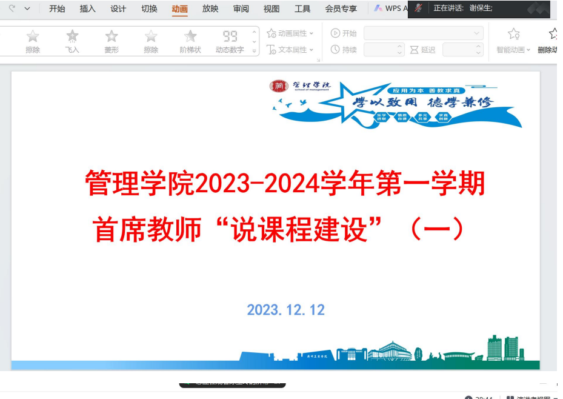Click the WPS AI icon in tab bar
This screenshot has width=563, height=399.
[x=378, y=8]
